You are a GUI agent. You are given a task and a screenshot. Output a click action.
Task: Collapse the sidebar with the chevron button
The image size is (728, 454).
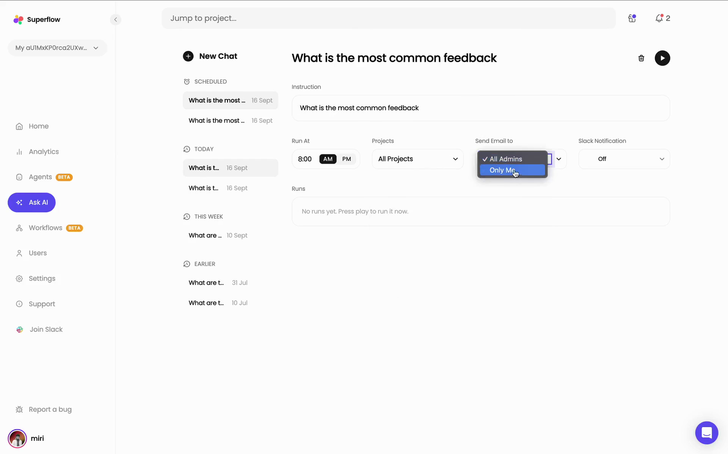coord(116,20)
